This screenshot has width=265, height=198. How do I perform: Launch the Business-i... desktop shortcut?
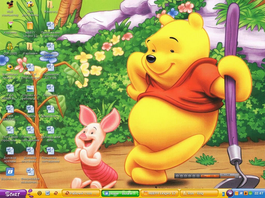click(x=10, y=174)
